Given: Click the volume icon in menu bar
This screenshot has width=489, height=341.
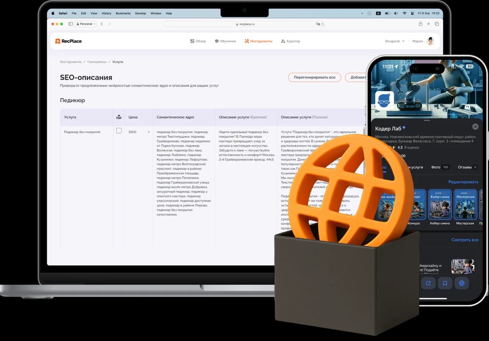Looking at the screenshot, I should click(x=396, y=13).
